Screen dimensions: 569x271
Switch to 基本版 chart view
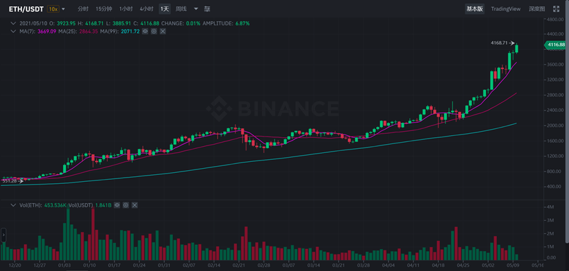click(x=475, y=9)
